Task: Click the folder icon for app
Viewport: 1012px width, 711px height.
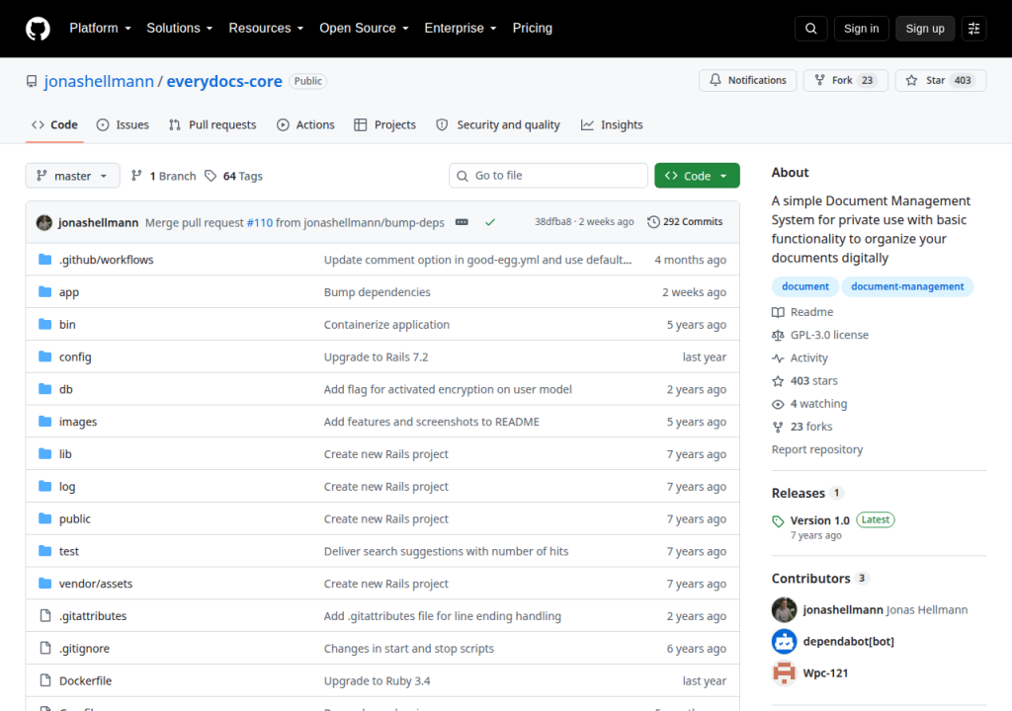Action: (x=44, y=291)
